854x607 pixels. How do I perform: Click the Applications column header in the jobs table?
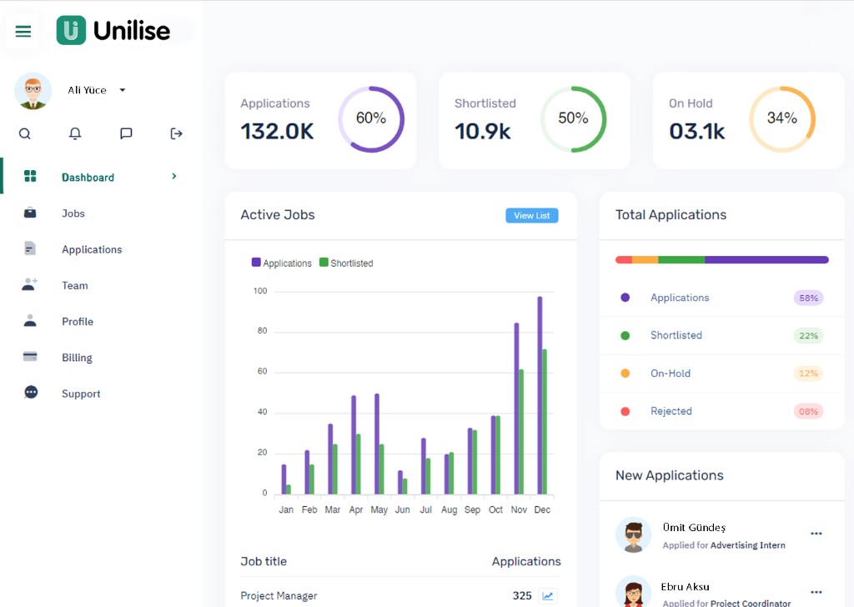point(526,561)
